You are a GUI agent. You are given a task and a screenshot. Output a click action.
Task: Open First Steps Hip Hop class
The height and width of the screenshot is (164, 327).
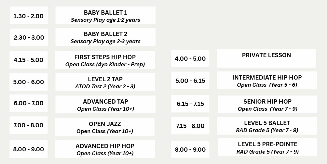point(105,60)
